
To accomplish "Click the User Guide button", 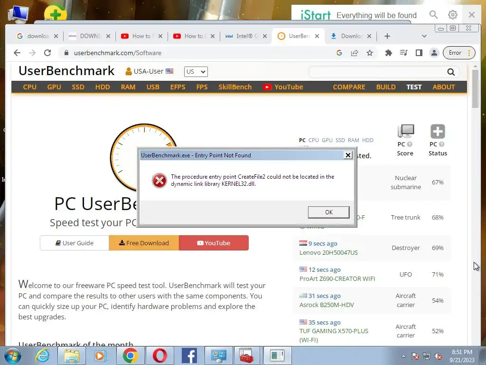I will (75, 243).
